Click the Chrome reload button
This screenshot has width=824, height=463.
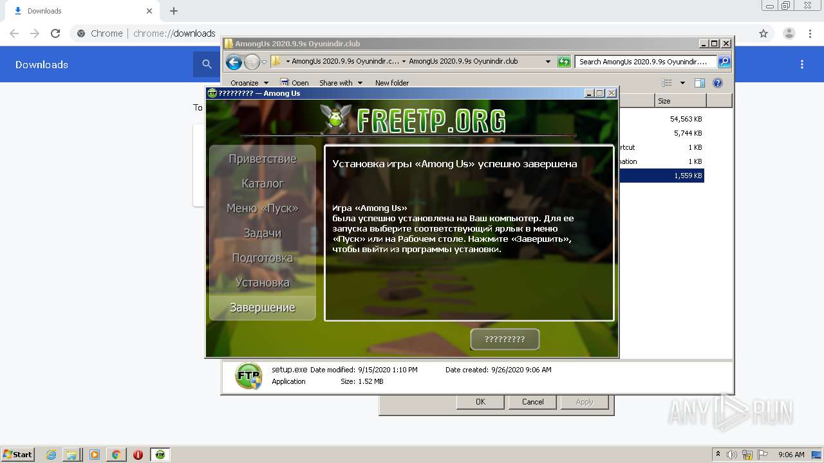tap(55, 33)
